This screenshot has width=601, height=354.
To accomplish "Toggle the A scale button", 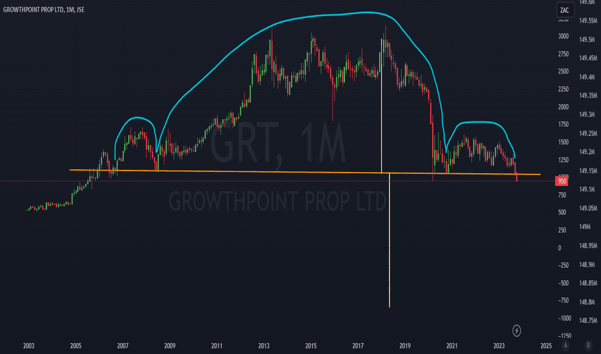I will click(566, 346).
